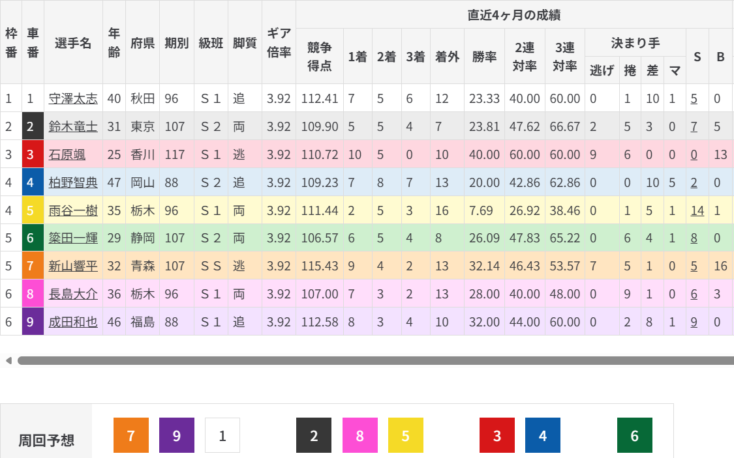Click black 2 badge in 周回予想 row
This screenshot has width=734, height=458.
[x=314, y=435]
